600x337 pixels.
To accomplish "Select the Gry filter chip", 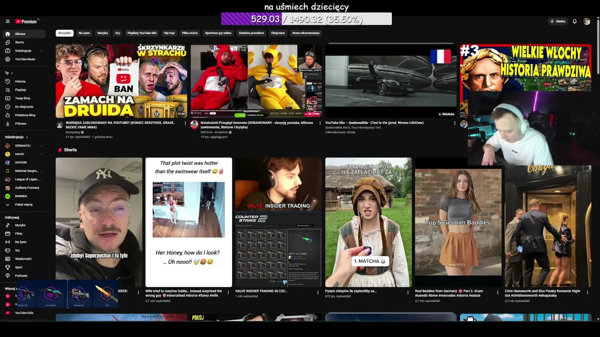I will click(x=118, y=33).
